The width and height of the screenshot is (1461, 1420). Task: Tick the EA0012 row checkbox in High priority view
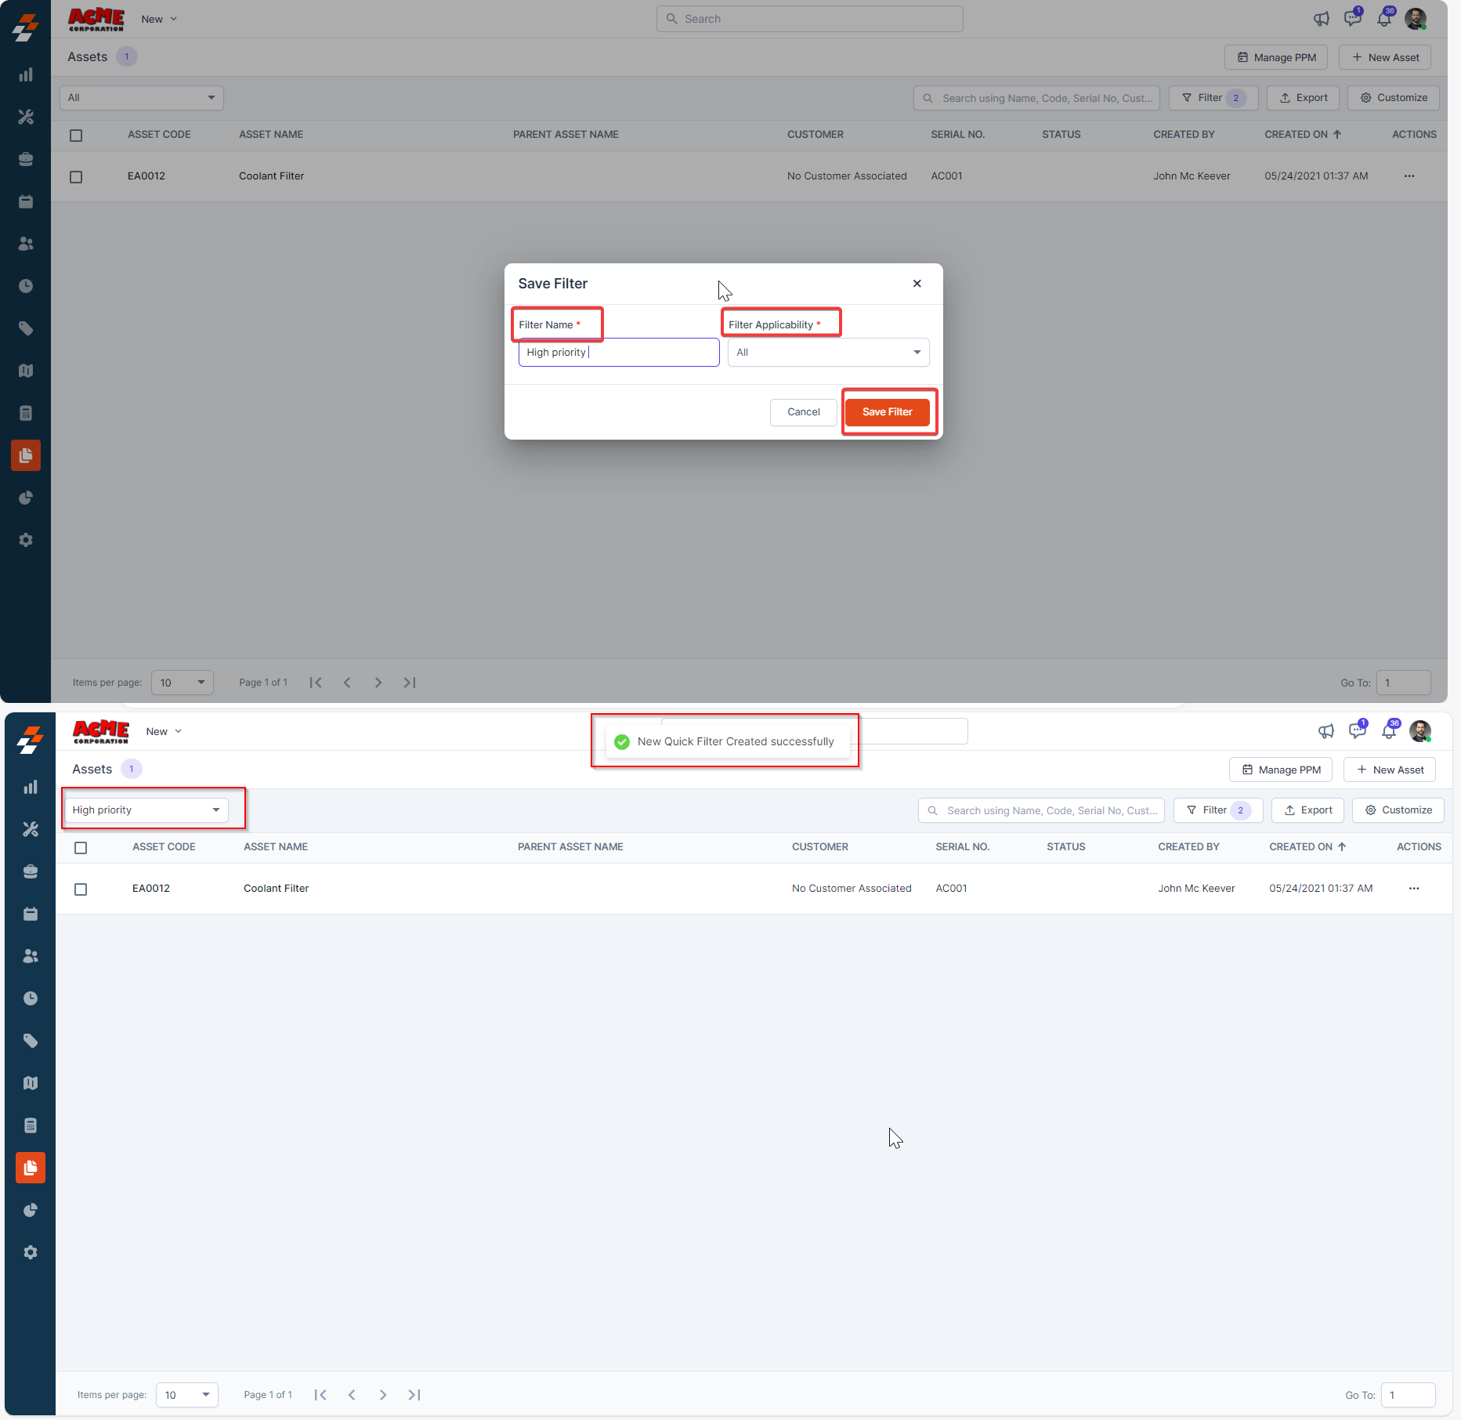pos(81,889)
